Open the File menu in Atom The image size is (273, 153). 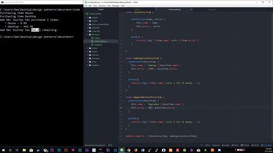click(x=85, y=6)
